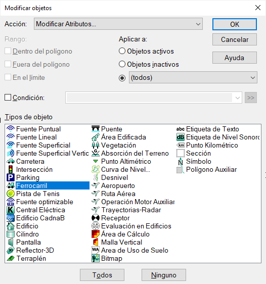This screenshot has height=284, width=266.
Task: Open the Condición combo box arrow
Action: point(238,98)
